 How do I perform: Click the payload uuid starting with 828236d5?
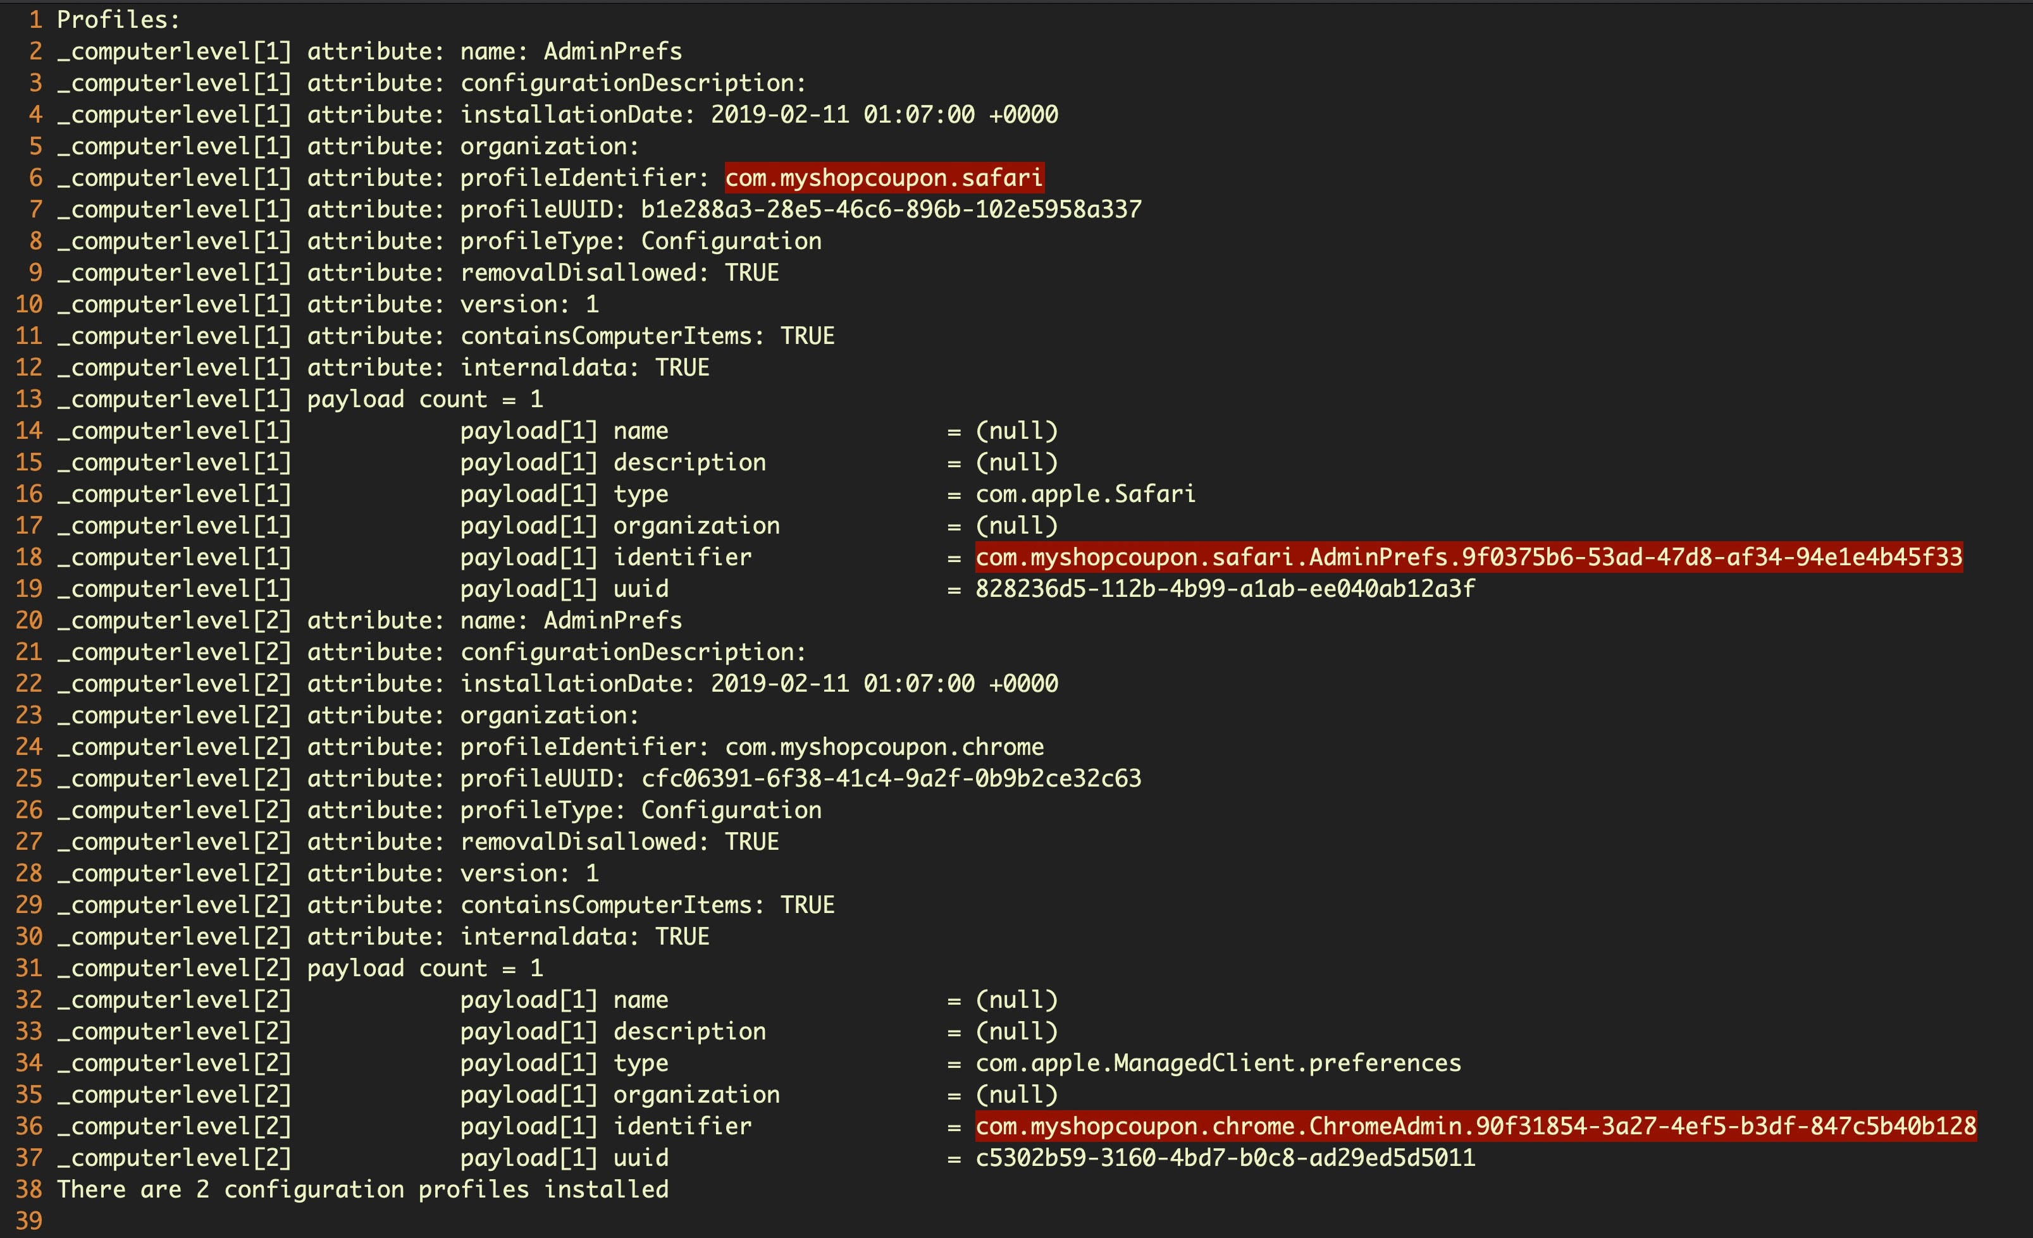1225,589
